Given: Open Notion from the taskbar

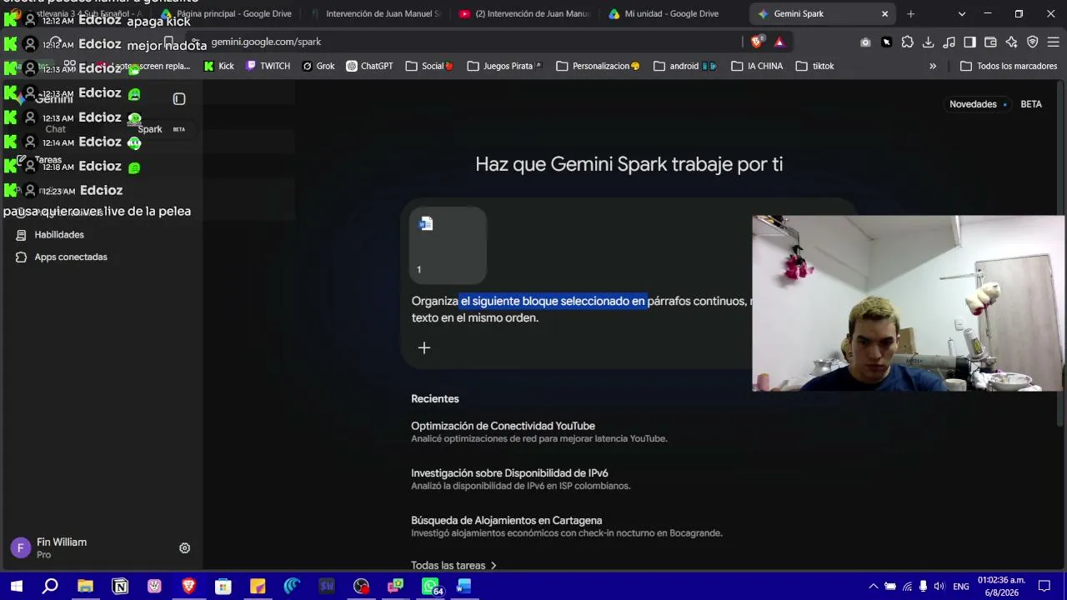Looking at the screenshot, I should (x=120, y=586).
